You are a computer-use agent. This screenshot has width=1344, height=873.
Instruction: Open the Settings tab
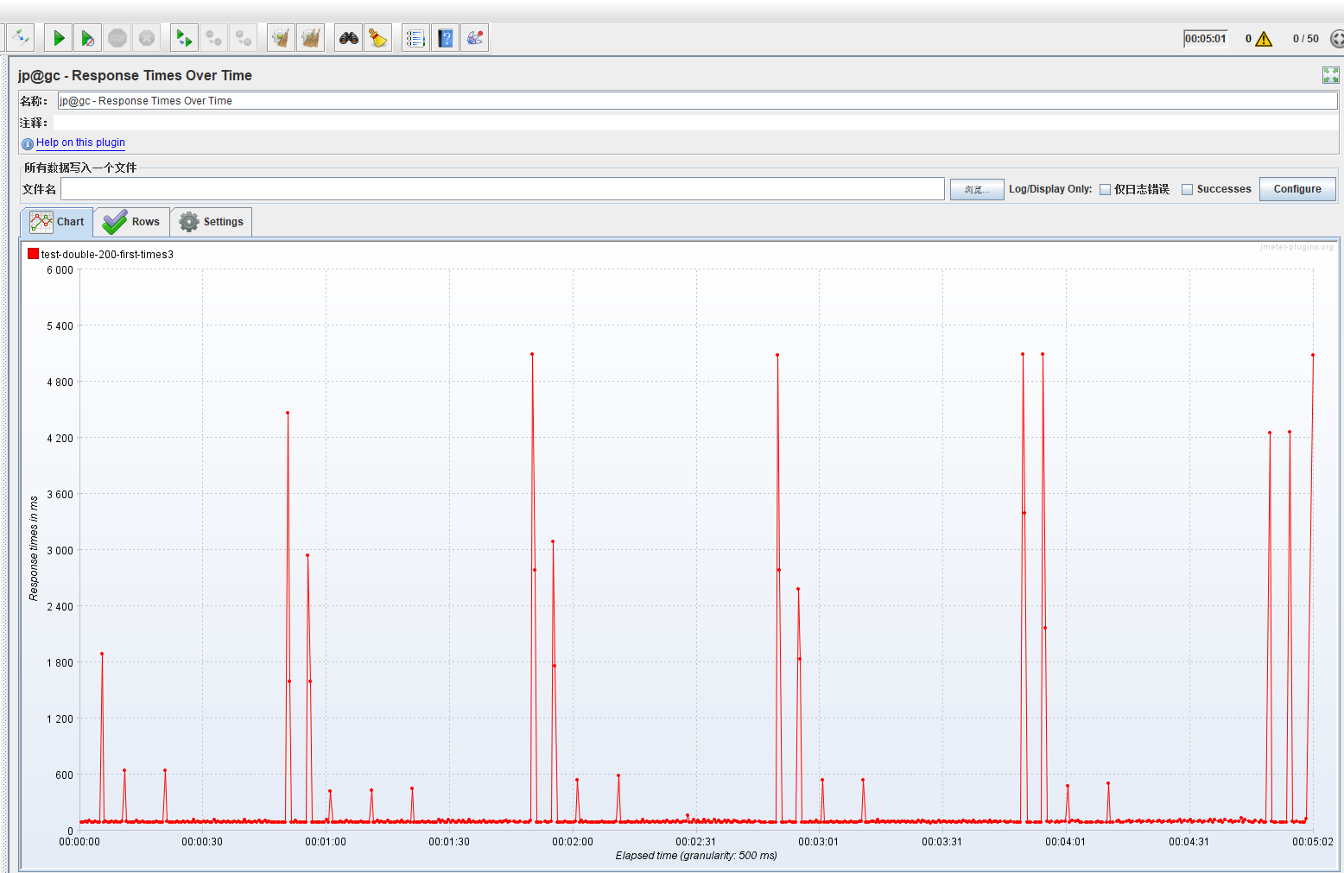click(212, 222)
